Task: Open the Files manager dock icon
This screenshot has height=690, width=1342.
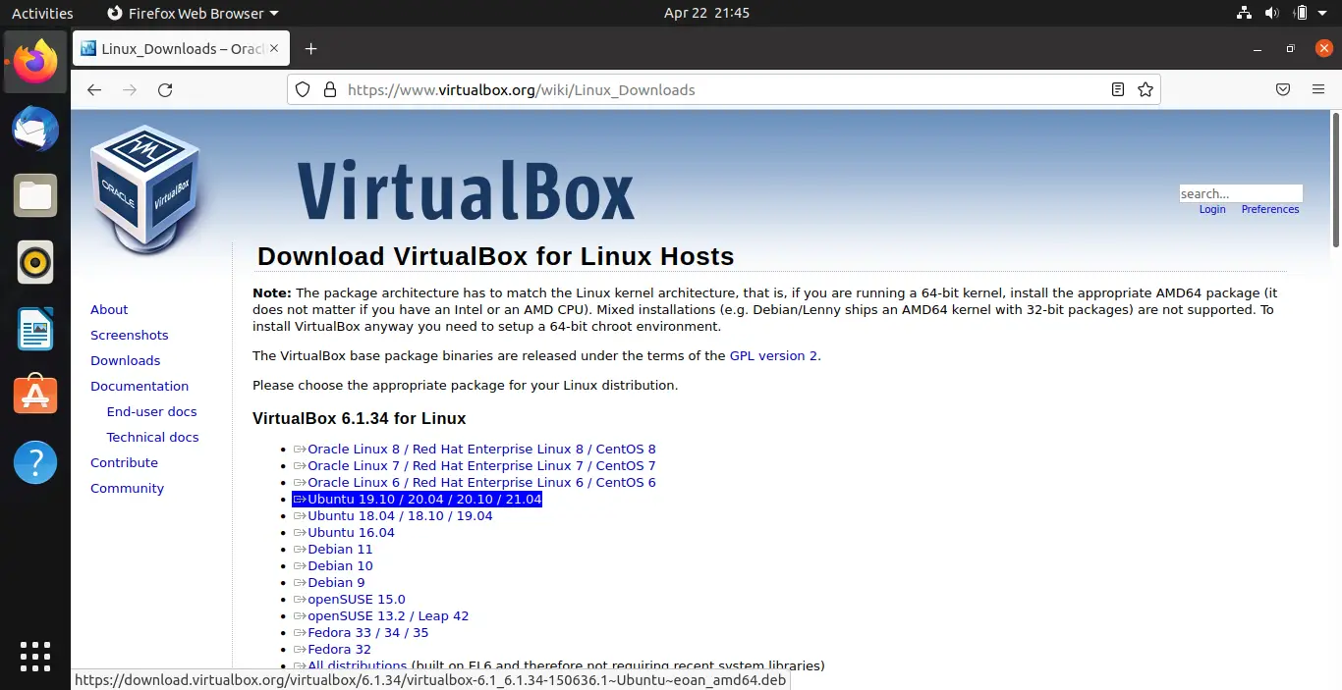Action: tap(35, 195)
